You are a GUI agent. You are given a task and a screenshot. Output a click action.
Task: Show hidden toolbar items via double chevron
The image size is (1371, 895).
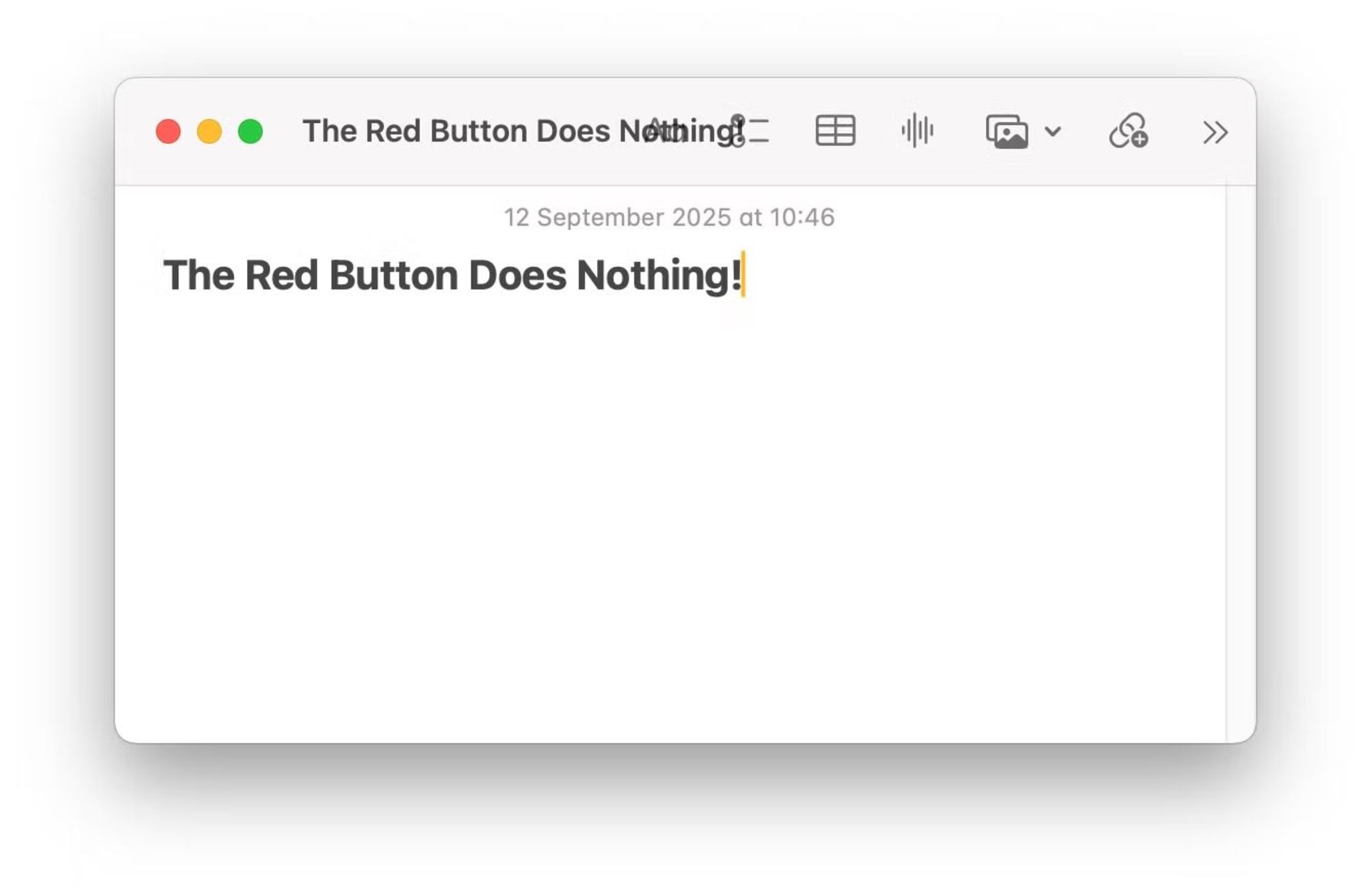pos(1215,132)
